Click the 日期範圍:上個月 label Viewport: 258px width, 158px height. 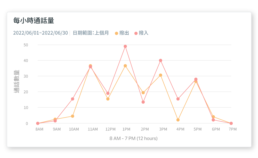tap(91, 33)
